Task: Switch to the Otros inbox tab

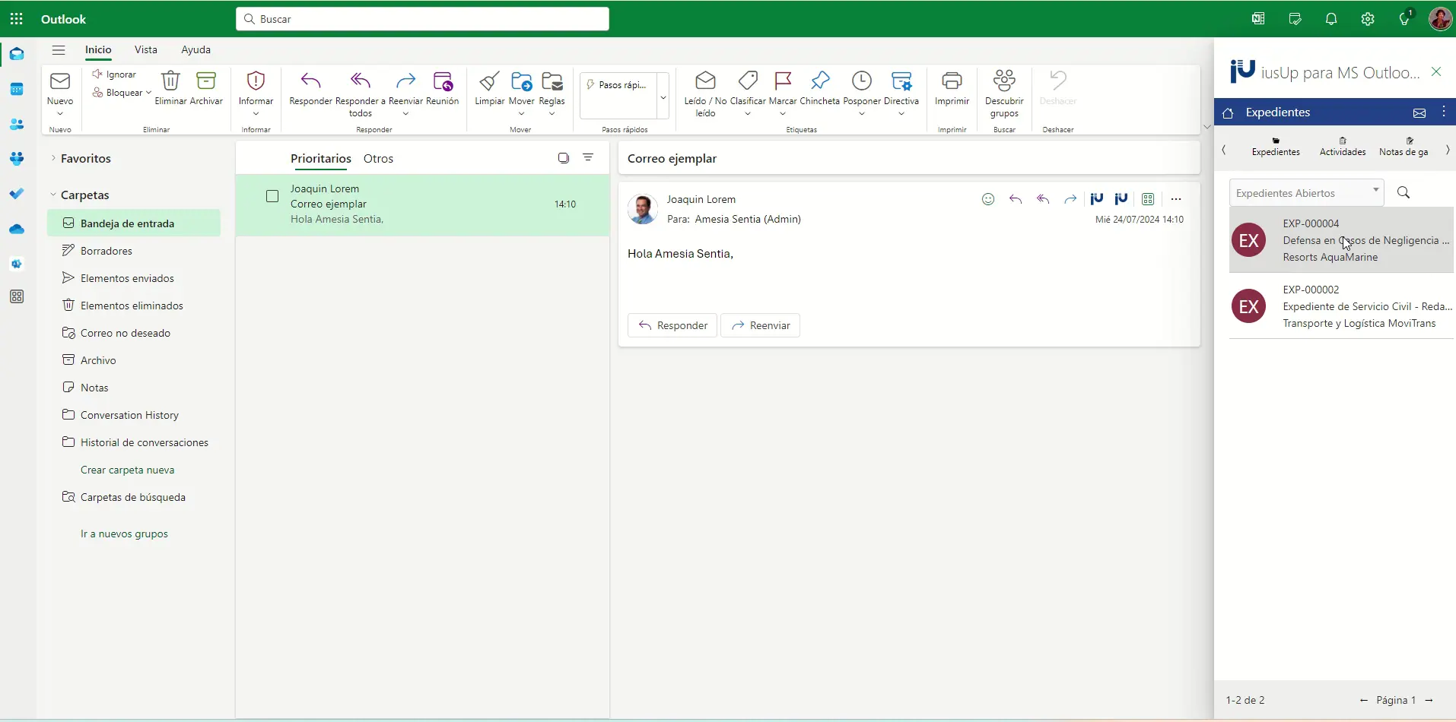Action: [378, 159]
